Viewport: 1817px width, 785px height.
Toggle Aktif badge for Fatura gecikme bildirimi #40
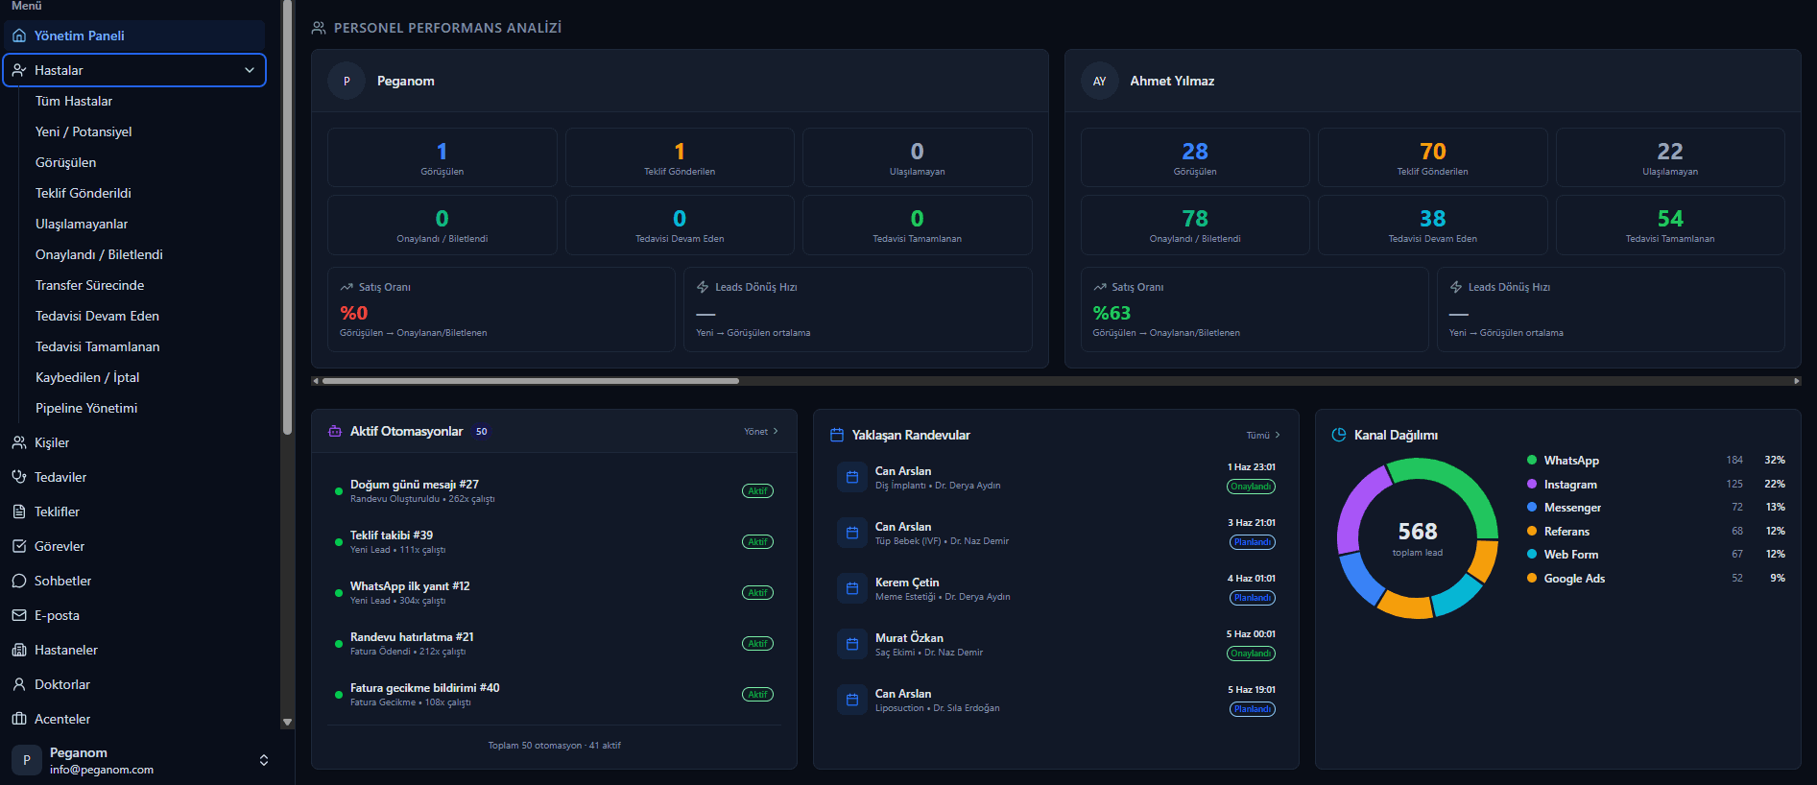coord(757,695)
